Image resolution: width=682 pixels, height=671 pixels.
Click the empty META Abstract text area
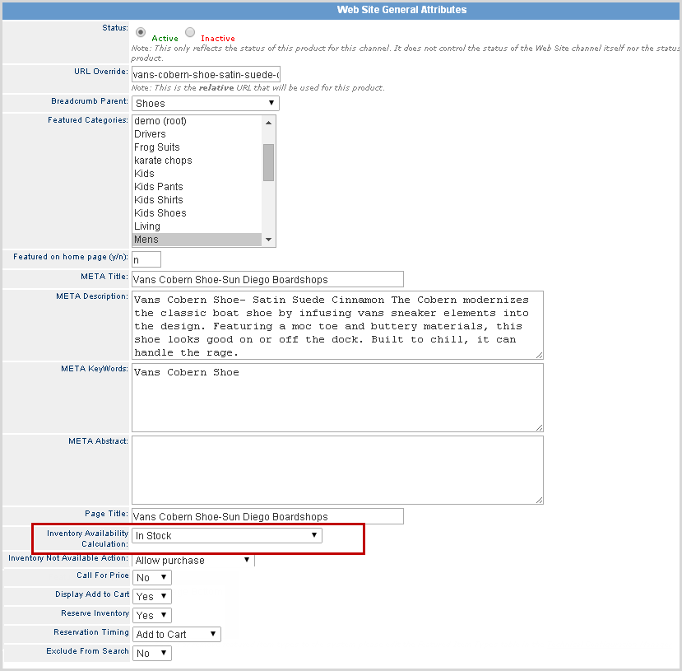pyautogui.click(x=337, y=469)
